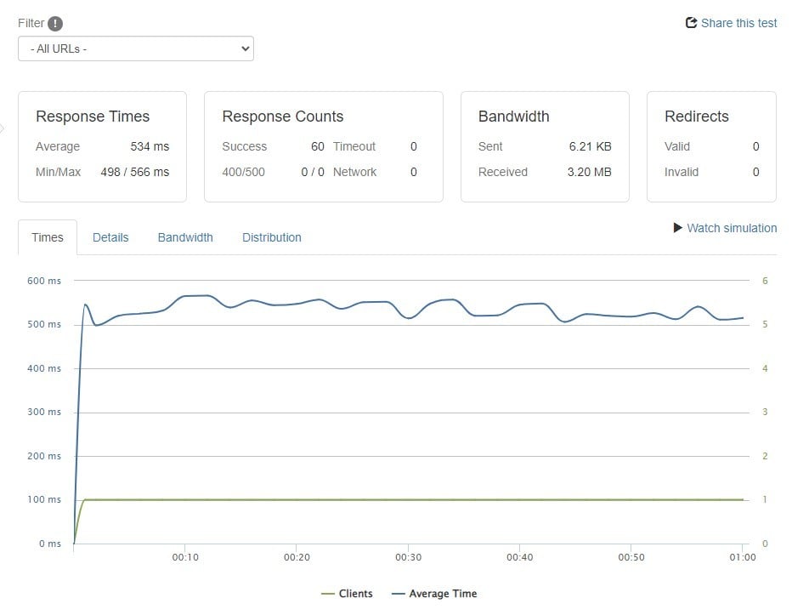Screen dimensions: 792x615
Task: Click the Share this test link
Action: point(738,23)
